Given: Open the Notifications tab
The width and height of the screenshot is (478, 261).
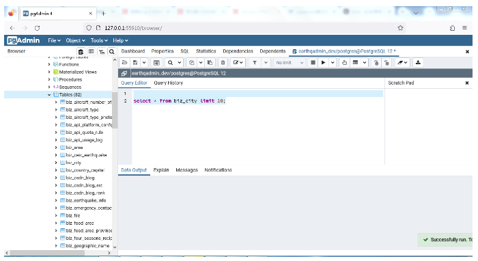Looking at the screenshot, I should click(x=218, y=170).
